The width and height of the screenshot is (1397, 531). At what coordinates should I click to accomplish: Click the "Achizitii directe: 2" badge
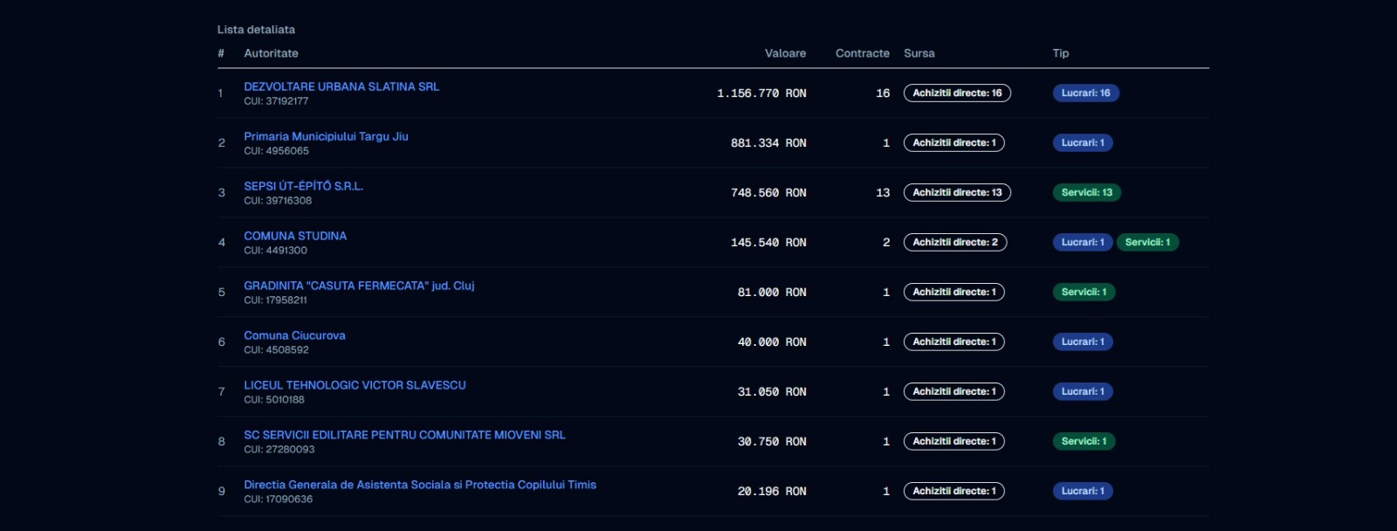(x=955, y=243)
